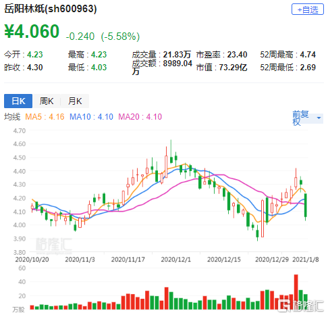Click the 4.70 price axis label
Viewport: 328px width, 317px height.
(x=20, y=131)
